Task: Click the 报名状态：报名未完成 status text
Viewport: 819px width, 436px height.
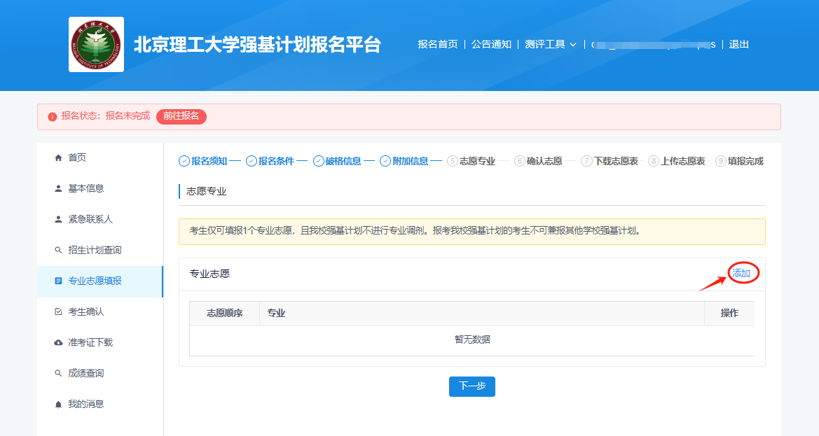Action: [106, 115]
